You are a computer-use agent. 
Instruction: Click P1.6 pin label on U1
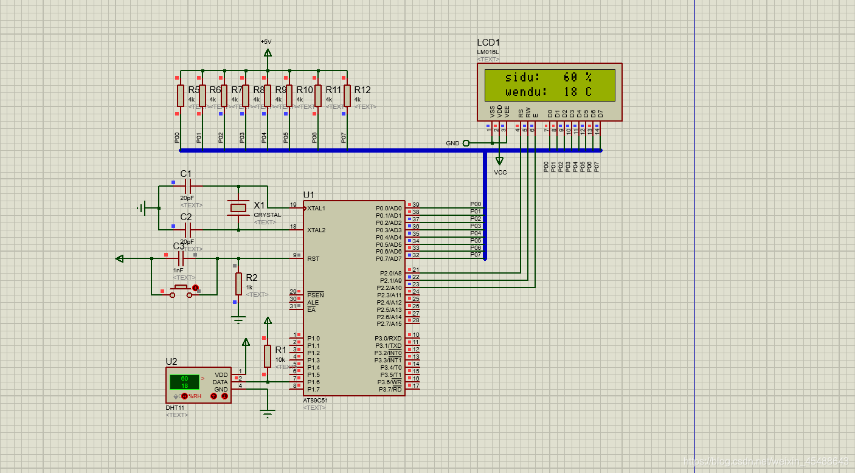313,382
